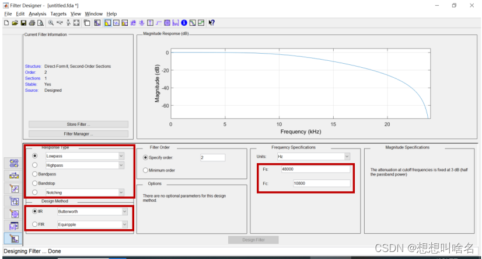Open the Transform Filter sidebar panel

[14, 176]
